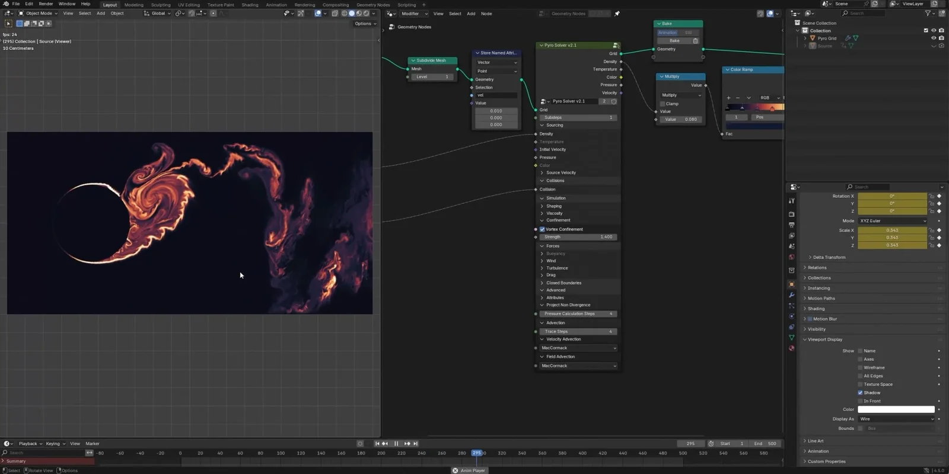Select the Render properties tab icon
Screen dimensions: 949x474
(791, 214)
